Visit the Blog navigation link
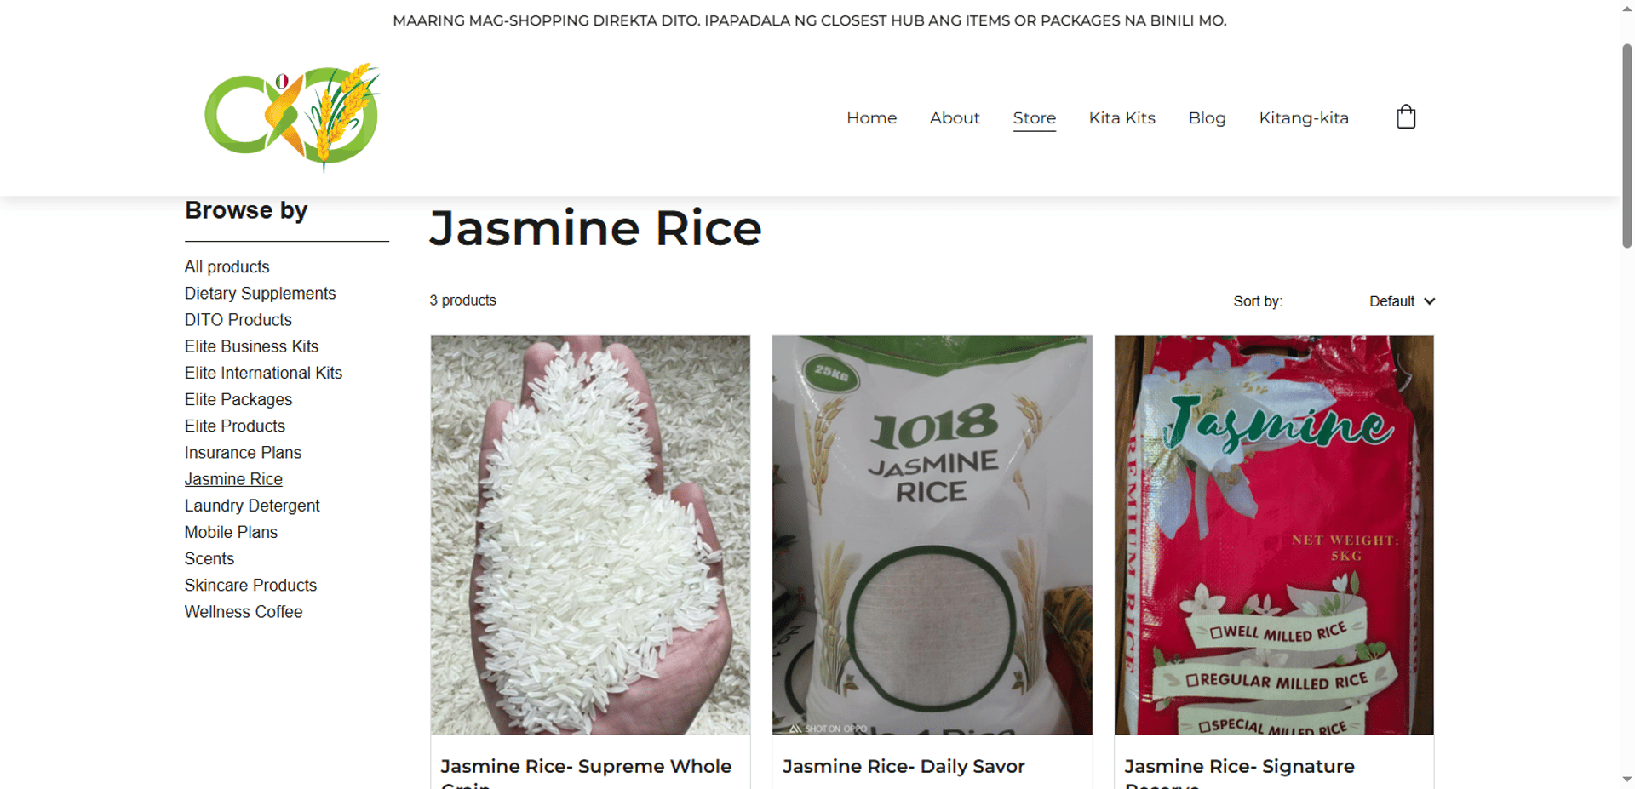The width and height of the screenshot is (1635, 789). (1207, 117)
